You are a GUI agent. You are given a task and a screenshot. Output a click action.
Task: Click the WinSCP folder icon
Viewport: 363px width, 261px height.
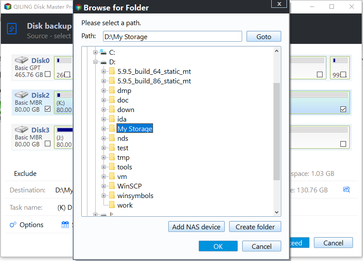tap(112, 185)
